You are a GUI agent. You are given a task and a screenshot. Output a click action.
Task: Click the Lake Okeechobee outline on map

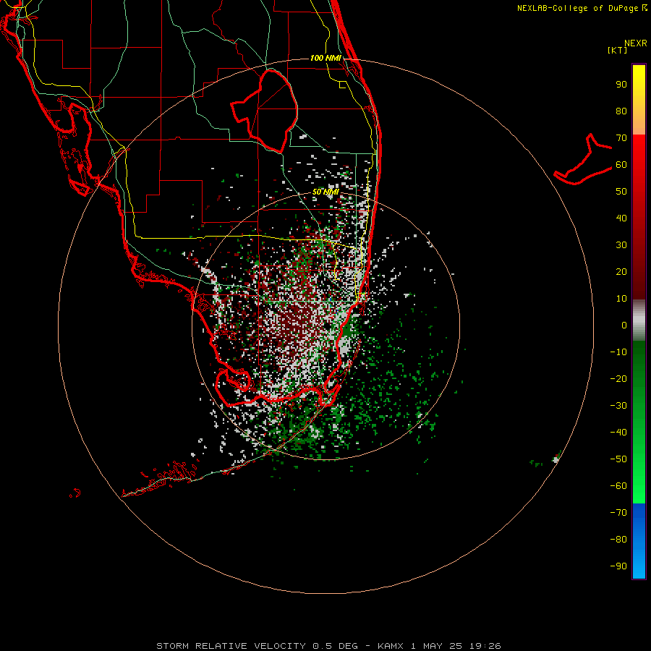(265, 111)
